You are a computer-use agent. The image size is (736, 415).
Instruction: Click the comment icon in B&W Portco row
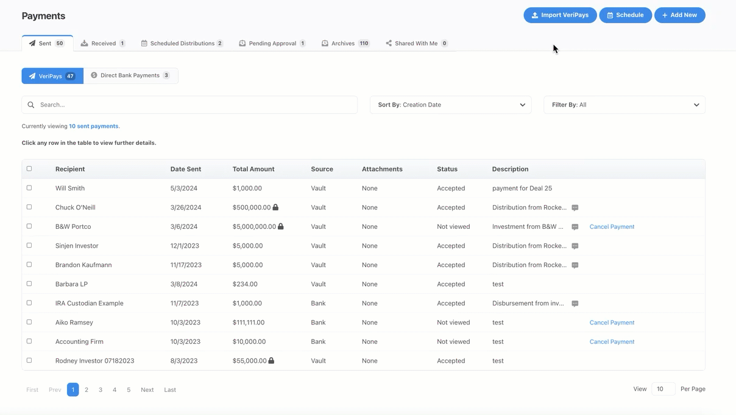click(575, 227)
